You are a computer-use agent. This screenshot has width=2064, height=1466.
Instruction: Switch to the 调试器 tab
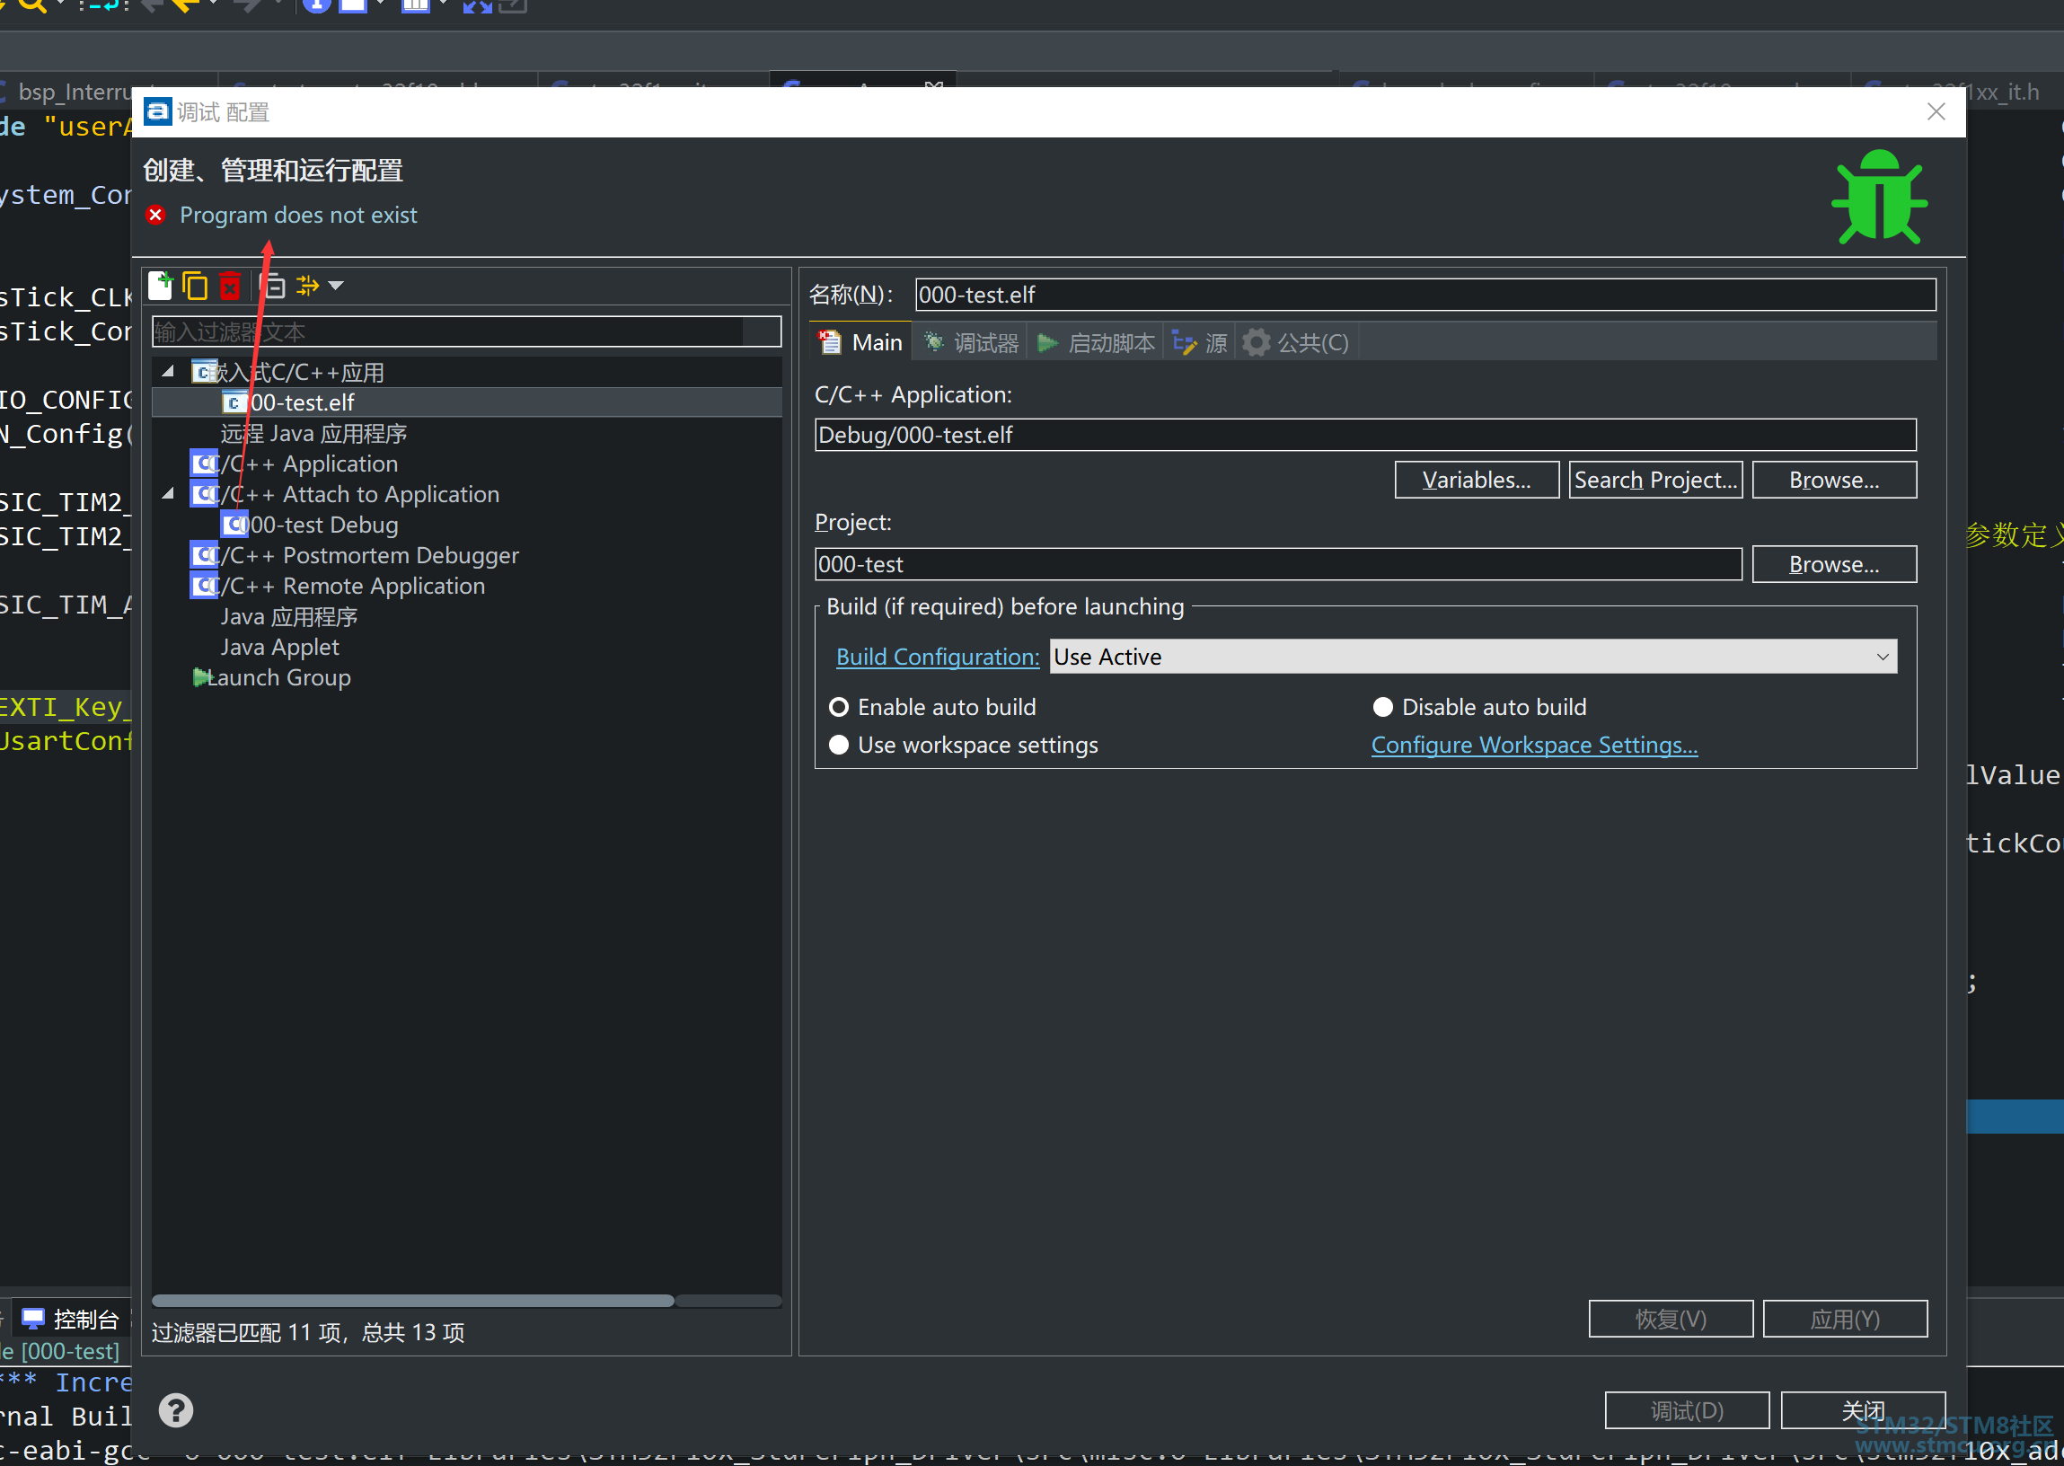coord(970,343)
